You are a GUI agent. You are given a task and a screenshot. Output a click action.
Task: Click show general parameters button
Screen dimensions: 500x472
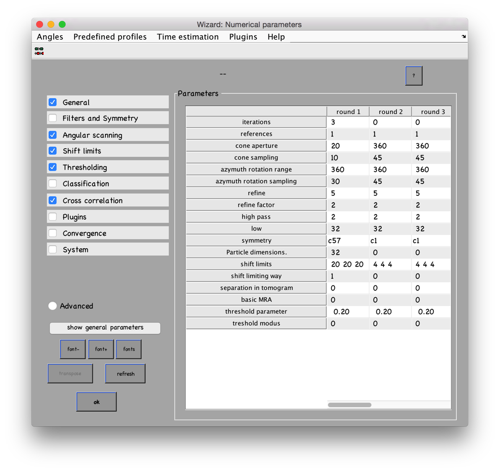click(105, 328)
